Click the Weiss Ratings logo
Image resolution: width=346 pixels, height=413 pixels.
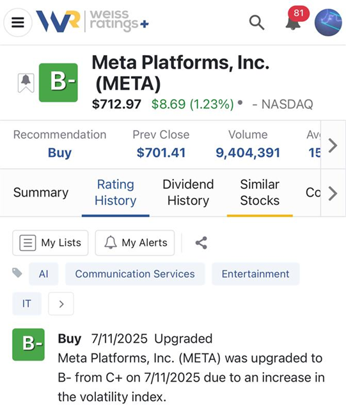tap(92, 22)
